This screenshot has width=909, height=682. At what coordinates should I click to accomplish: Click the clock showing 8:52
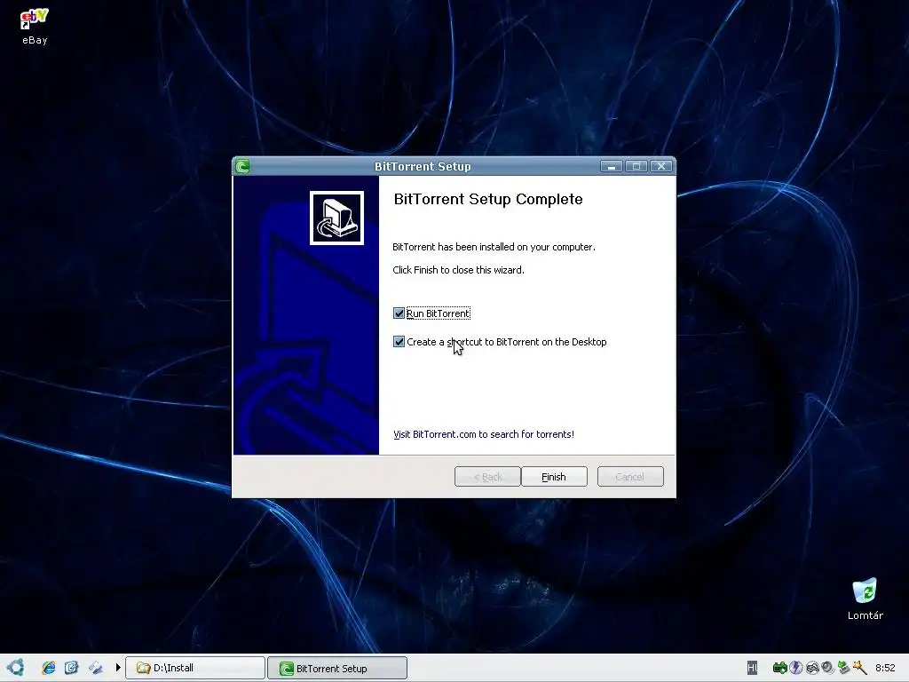pyautogui.click(x=885, y=668)
